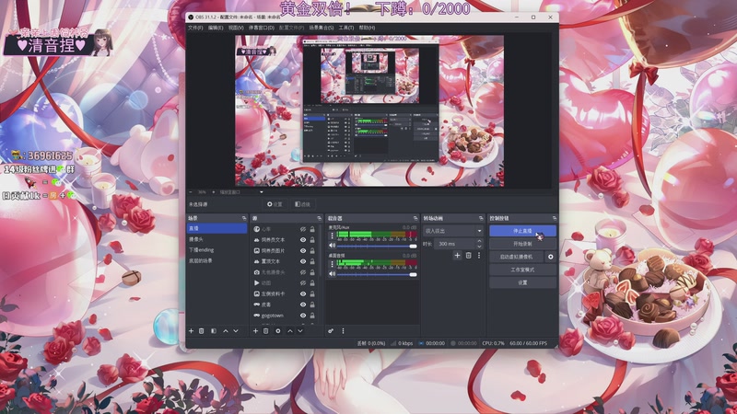Delete the selected scene using the 场景 trash icon
The height and width of the screenshot is (414, 737).
pyautogui.click(x=201, y=331)
